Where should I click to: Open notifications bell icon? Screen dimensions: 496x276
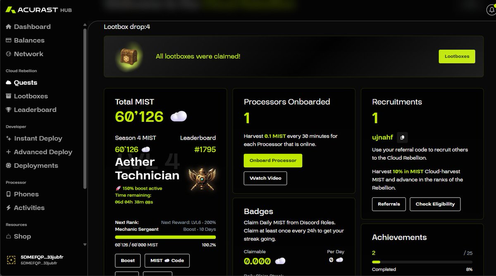click(x=491, y=10)
